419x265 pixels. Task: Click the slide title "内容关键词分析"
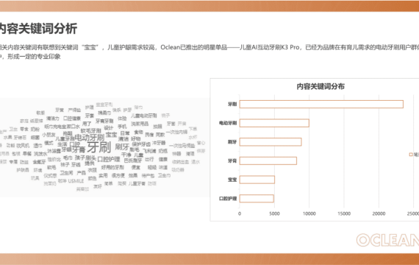tap(38, 29)
